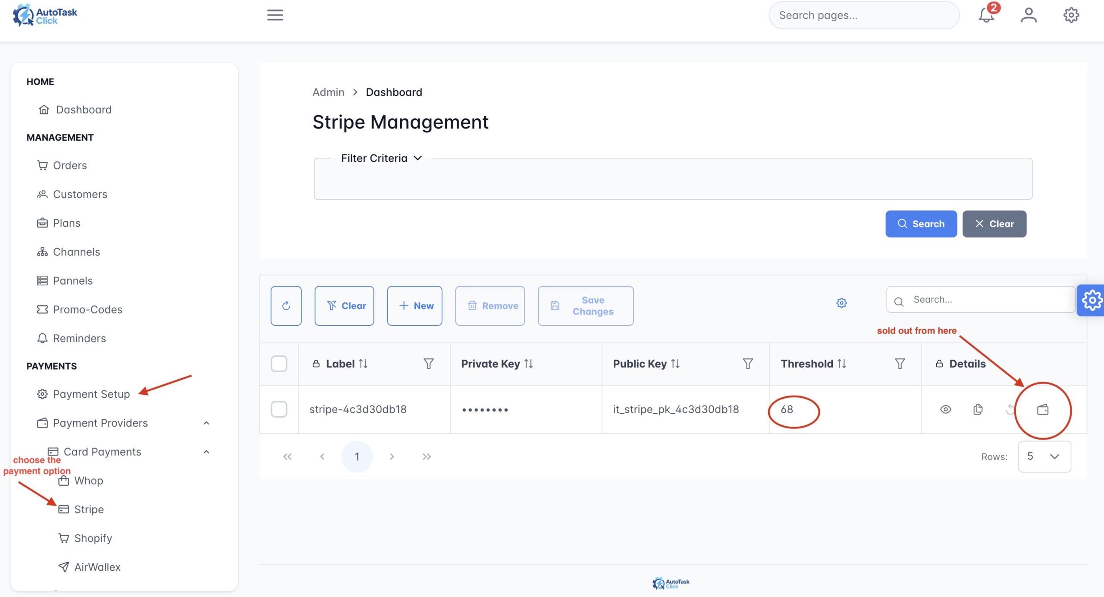Open notifications bell with 2 alerts
The width and height of the screenshot is (1104, 597).
point(986,15)
